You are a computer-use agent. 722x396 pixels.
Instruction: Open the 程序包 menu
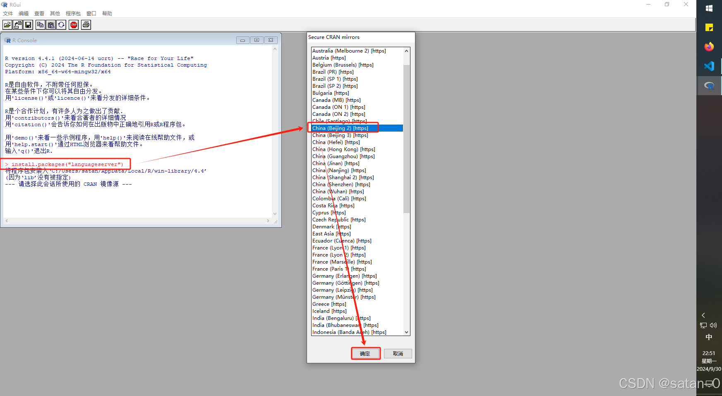(x=73, y=14)
